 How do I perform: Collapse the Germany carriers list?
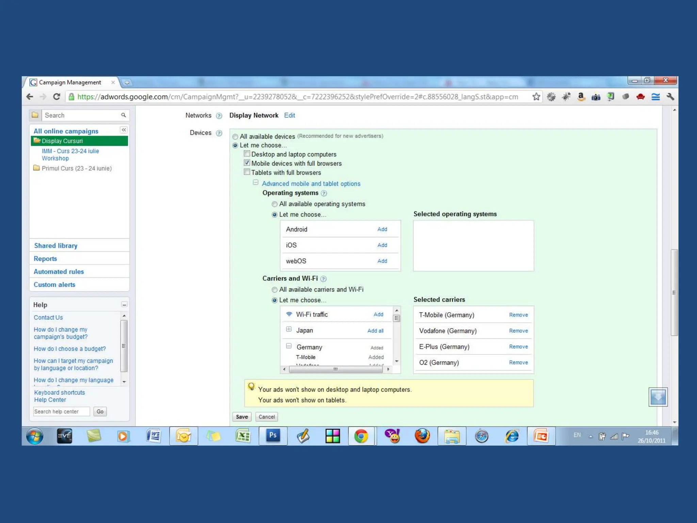[289, 346]
